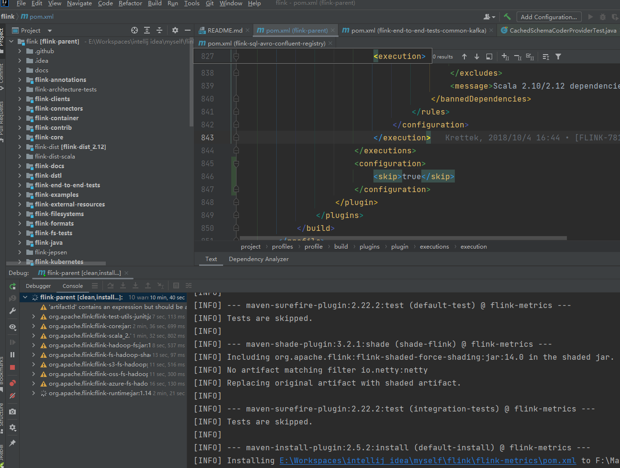Switch to README.md editor tab
This screenshot has width=620, height=468.
click(x=225, y=30)
